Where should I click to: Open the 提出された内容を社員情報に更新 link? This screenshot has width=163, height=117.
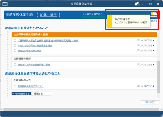(34, 65)
